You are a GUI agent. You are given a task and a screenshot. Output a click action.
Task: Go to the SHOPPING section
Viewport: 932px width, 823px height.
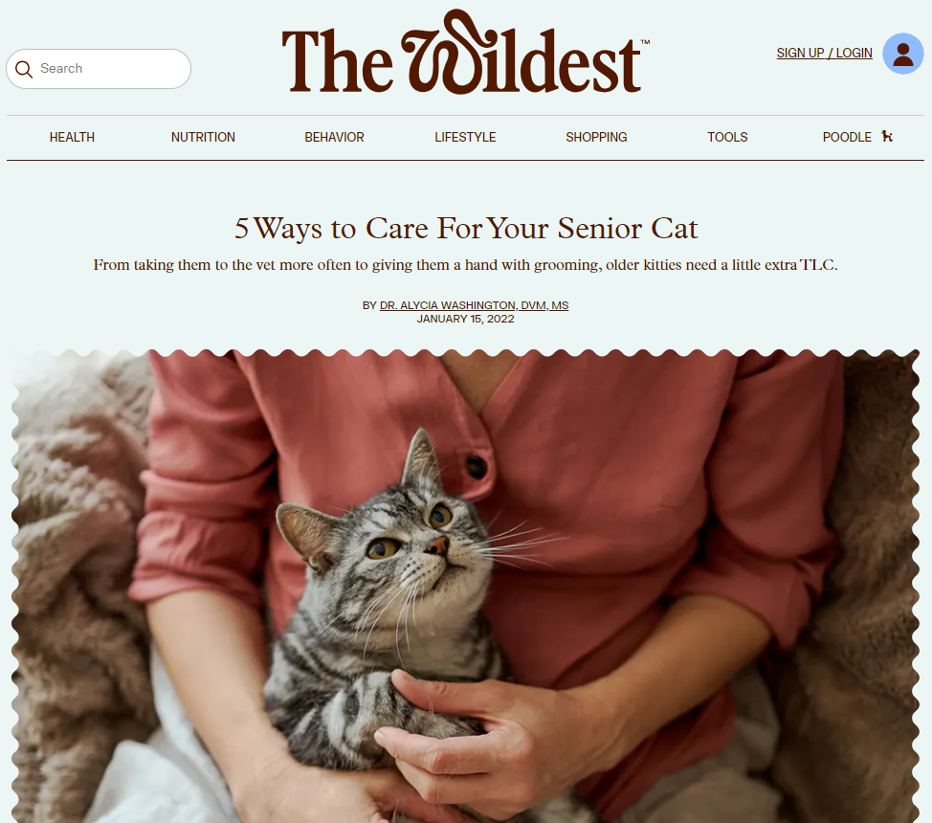[x=596, y=138]
